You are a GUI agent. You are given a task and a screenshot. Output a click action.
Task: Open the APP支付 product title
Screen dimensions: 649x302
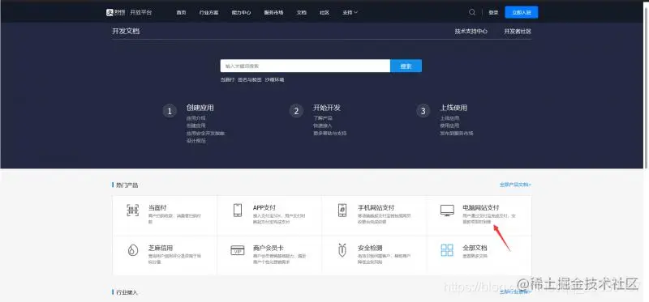(x=264, y=208)
